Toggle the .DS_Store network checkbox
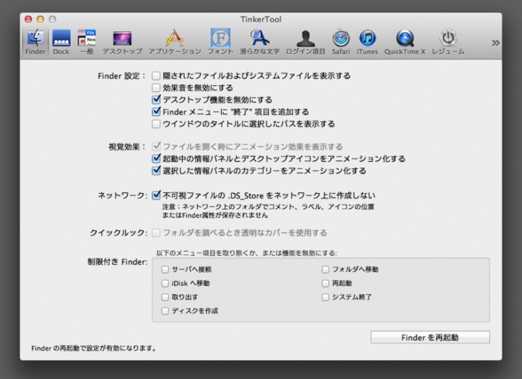522x379 pixels. point(156,195)
